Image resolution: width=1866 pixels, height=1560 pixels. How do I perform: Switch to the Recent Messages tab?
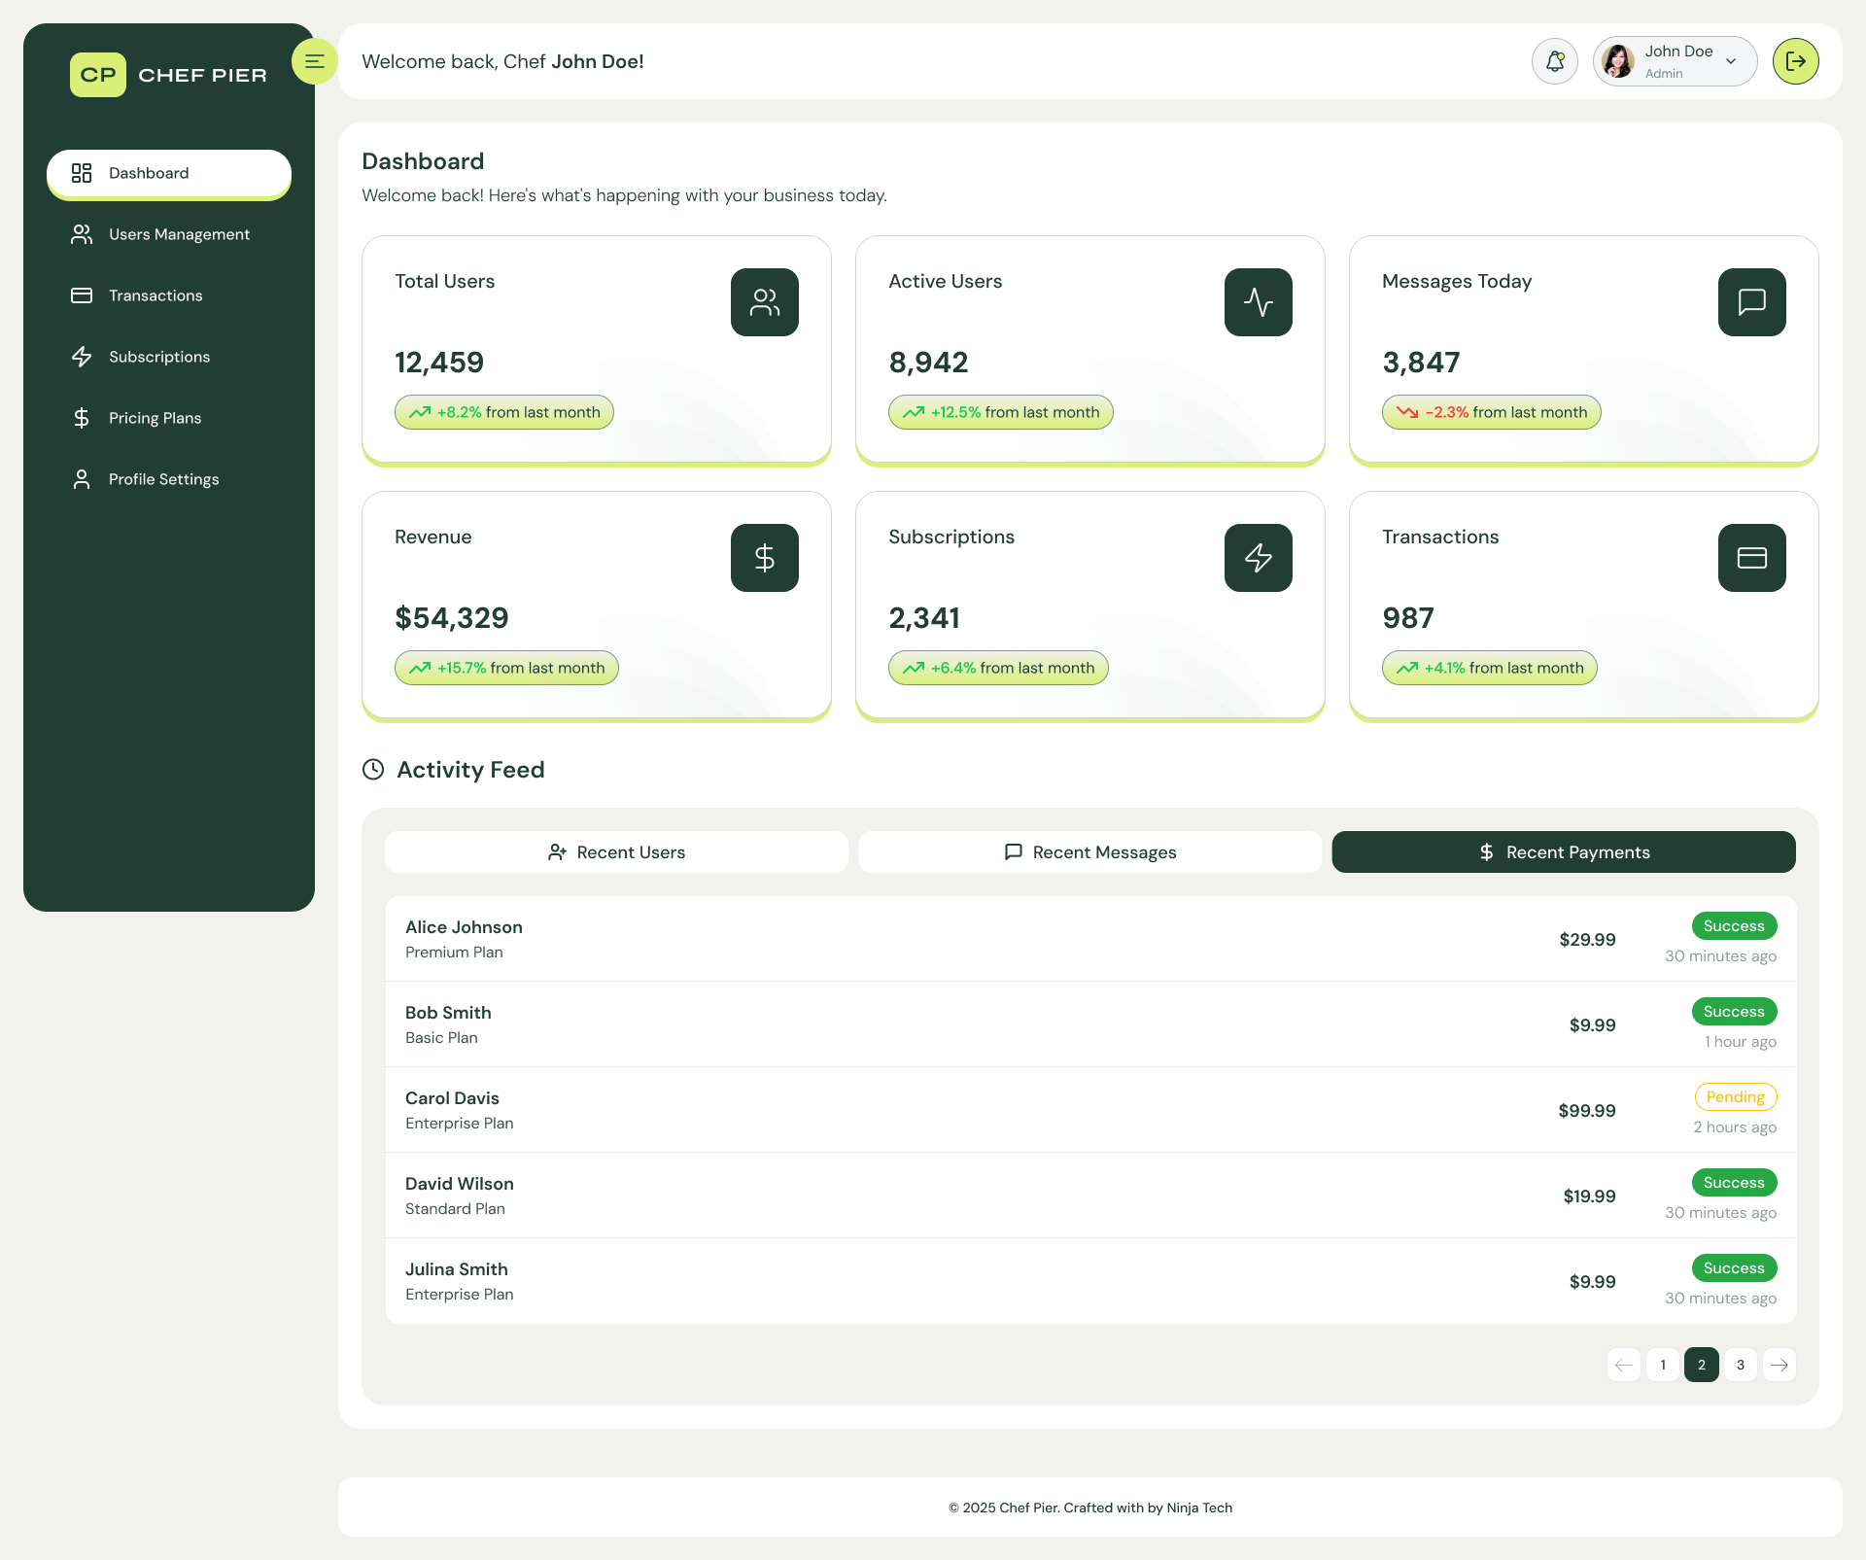click(1089, 852)
